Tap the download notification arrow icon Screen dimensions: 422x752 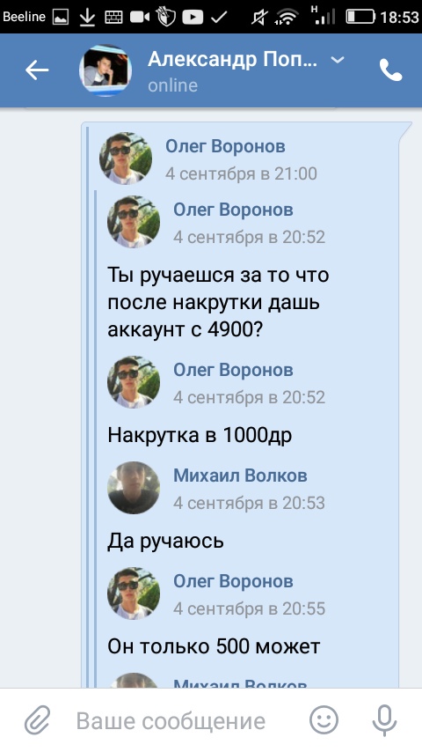(87, 18)
